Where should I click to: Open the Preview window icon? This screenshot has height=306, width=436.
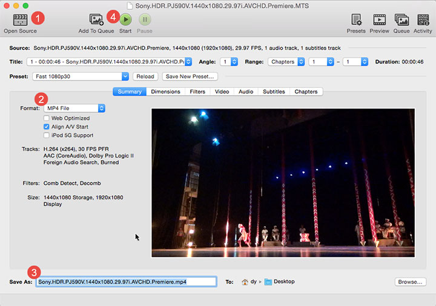pos(379,19)
